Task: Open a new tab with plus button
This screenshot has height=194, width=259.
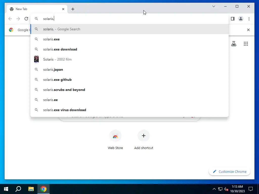Action: click(73, 9)
